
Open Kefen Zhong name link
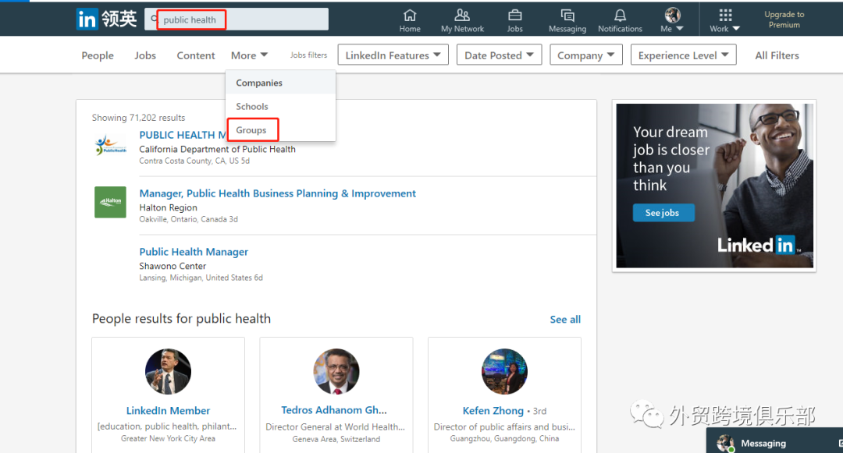[493, 411]
